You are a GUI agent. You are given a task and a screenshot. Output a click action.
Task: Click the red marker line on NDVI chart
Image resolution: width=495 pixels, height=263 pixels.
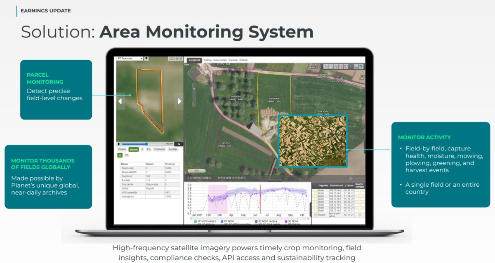pos(260,200)
